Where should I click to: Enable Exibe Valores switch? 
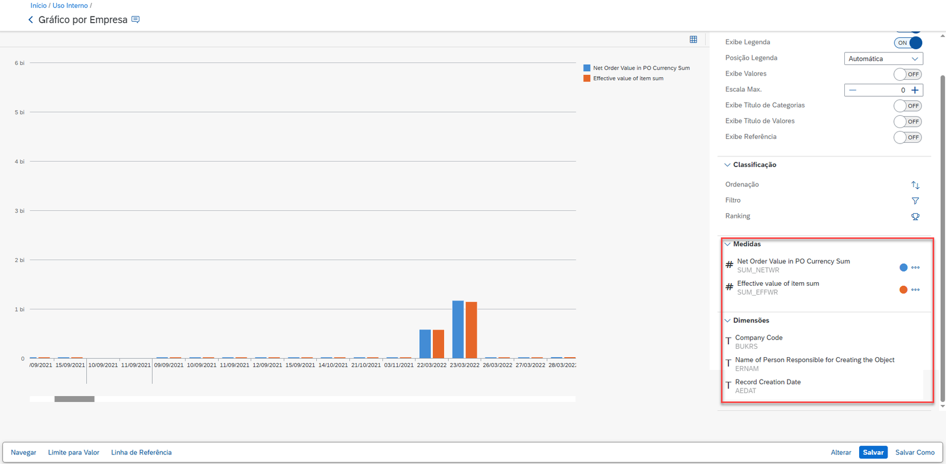(908, 74)
